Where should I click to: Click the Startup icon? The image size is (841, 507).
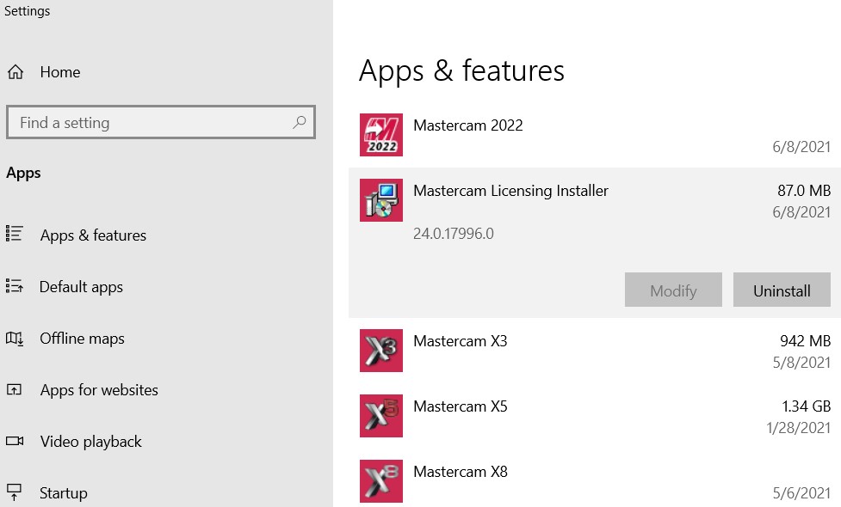(x=14, y=492)
